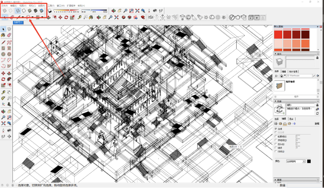Click the black edge color swatch
The height and width of the screenshot is (188, 324).
[309, 161]
